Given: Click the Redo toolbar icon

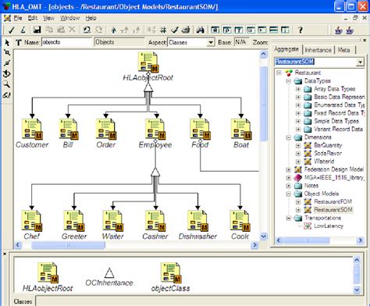Looking at the screenshot, I should pos(98,30).
